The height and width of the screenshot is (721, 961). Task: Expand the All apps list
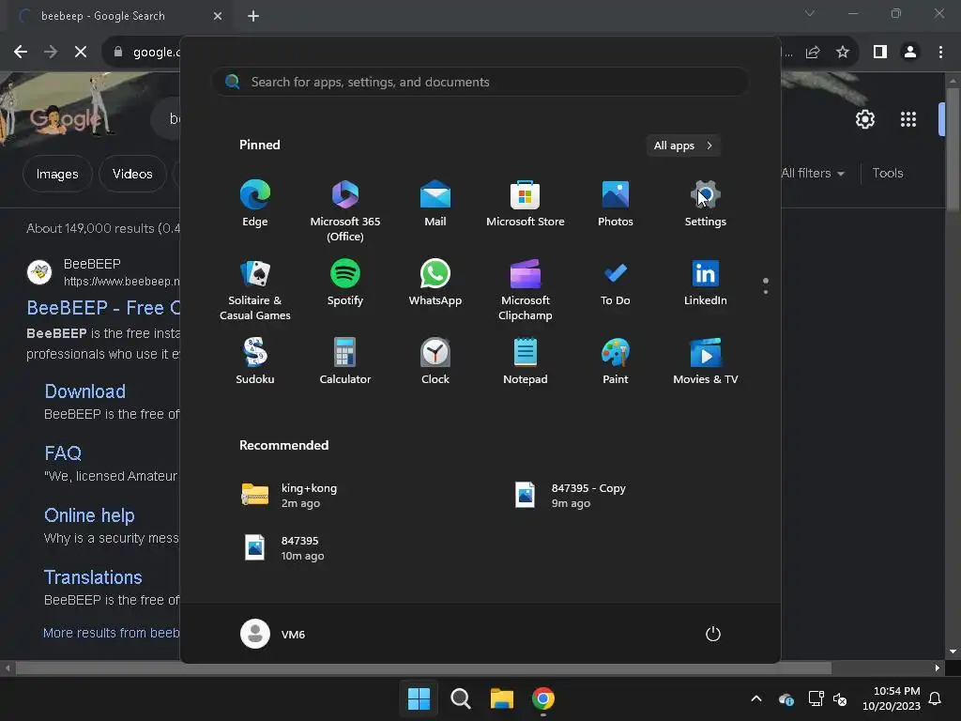click(x=683, y=146)
